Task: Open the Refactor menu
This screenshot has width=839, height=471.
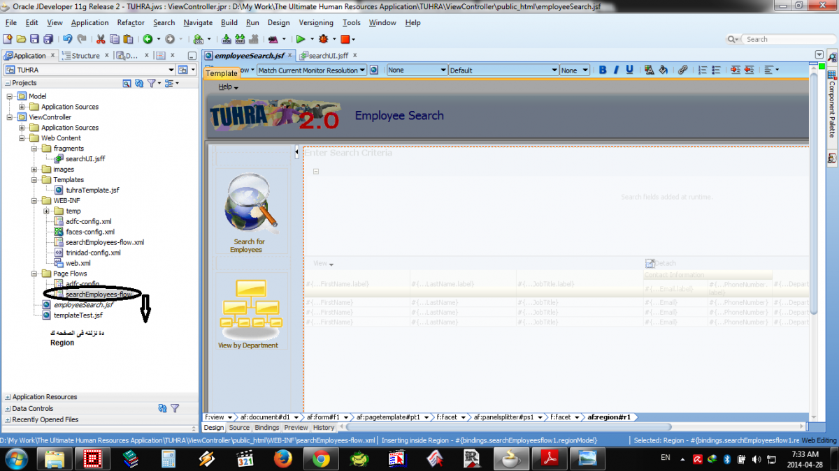Action: coord(131,22)
